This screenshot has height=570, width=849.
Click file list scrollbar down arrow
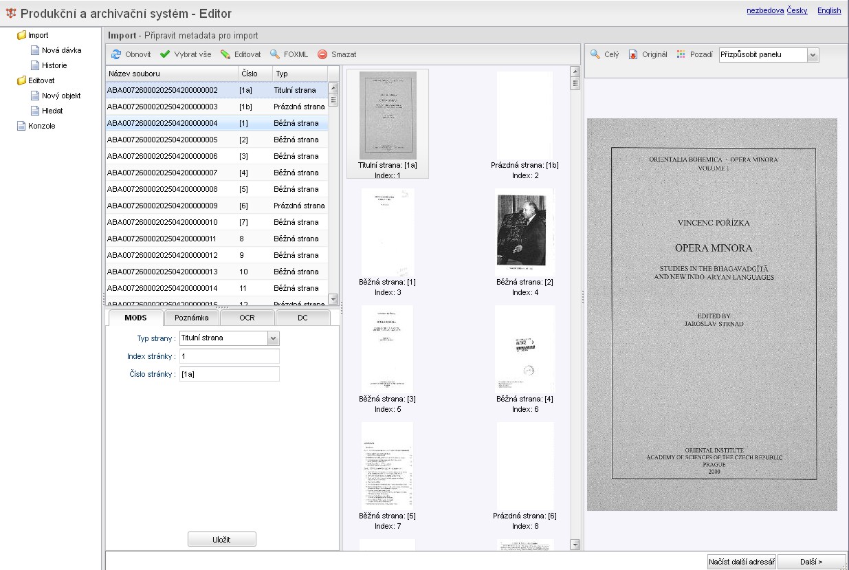point(333,299)
